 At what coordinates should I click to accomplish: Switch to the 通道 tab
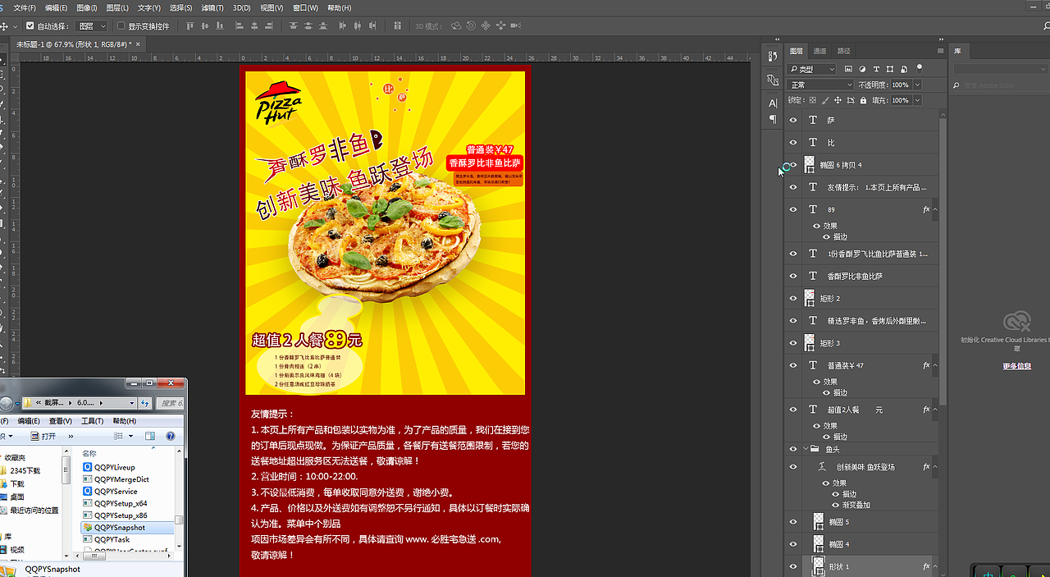click(819, 51)
